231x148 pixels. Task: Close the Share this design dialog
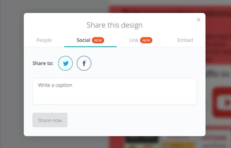[198, 20]
